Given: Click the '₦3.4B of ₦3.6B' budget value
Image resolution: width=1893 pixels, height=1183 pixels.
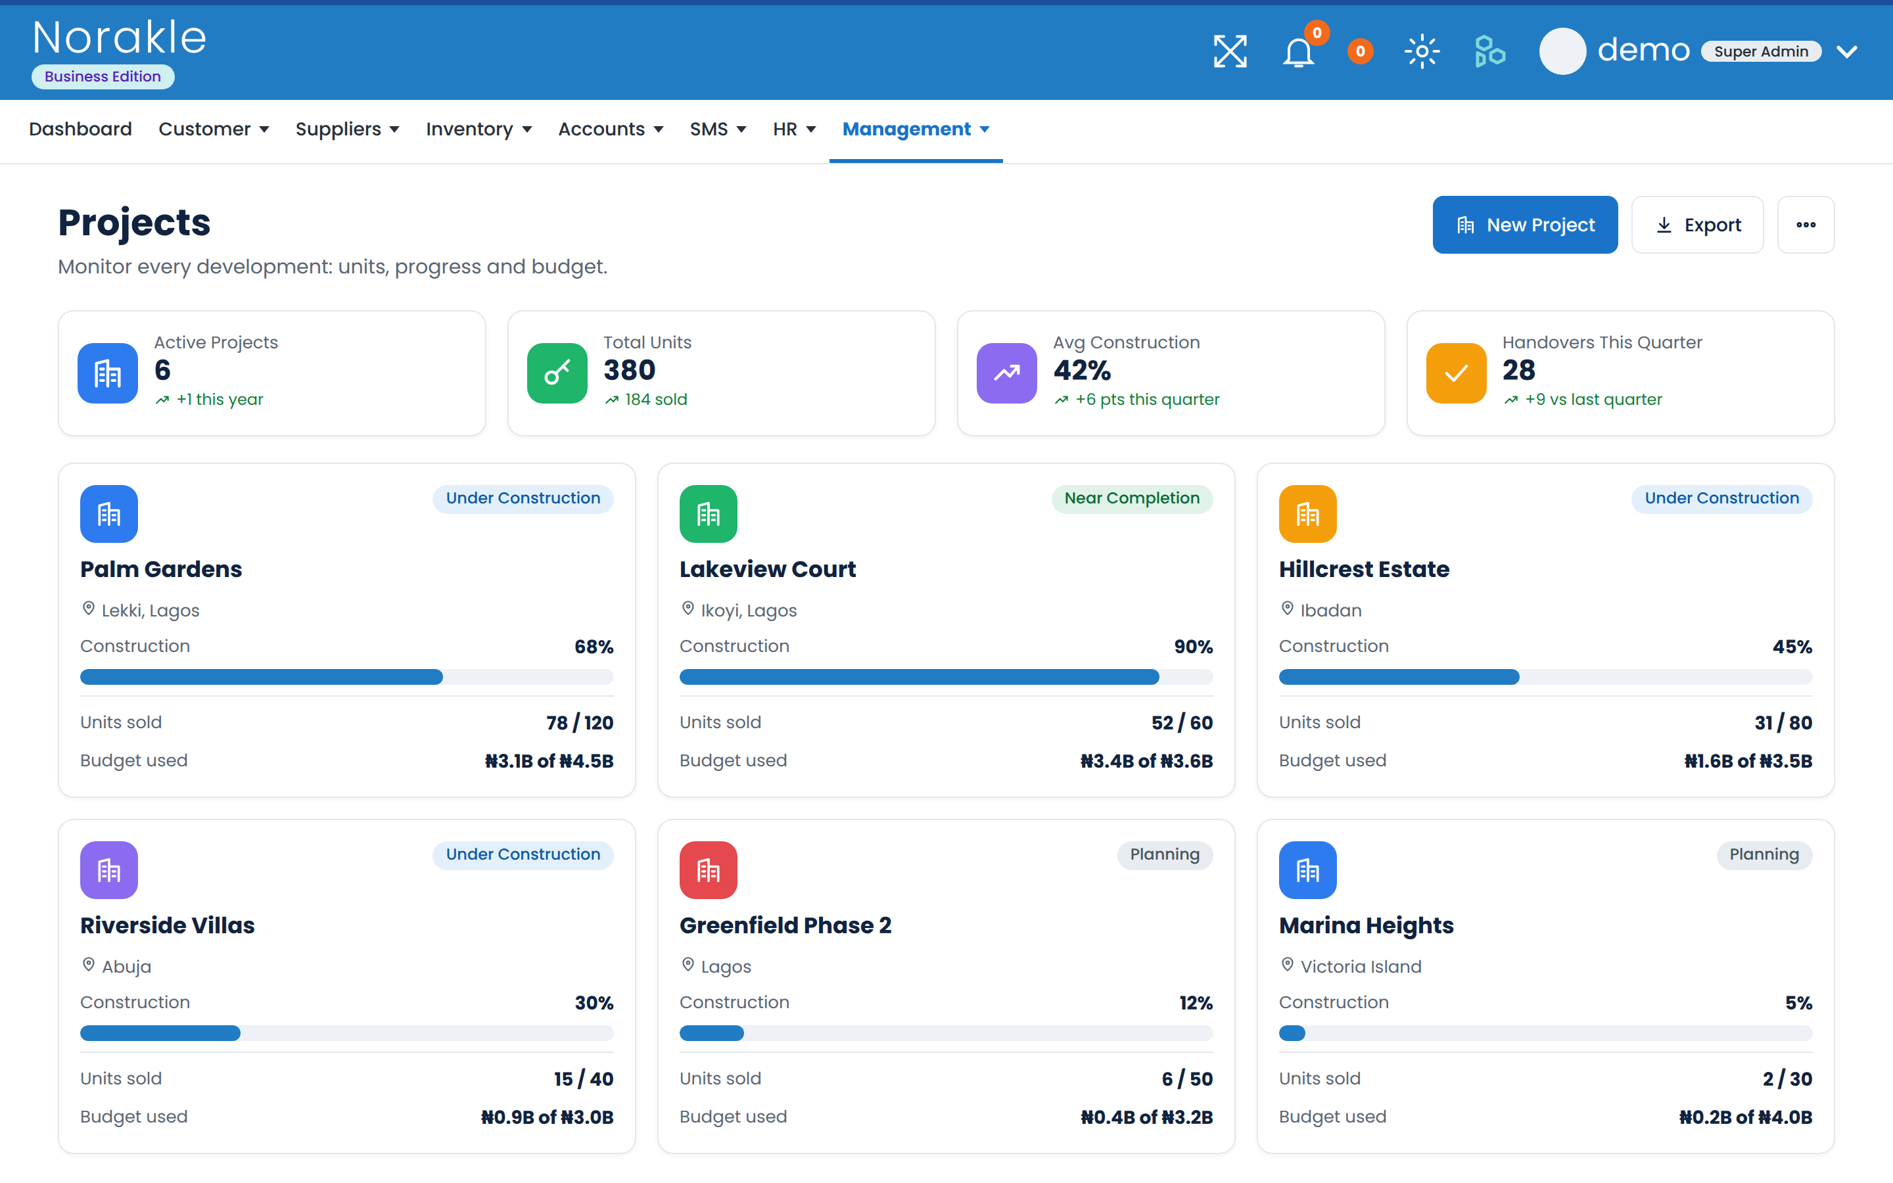Looking at the screenshot, I should [1146, 760].
